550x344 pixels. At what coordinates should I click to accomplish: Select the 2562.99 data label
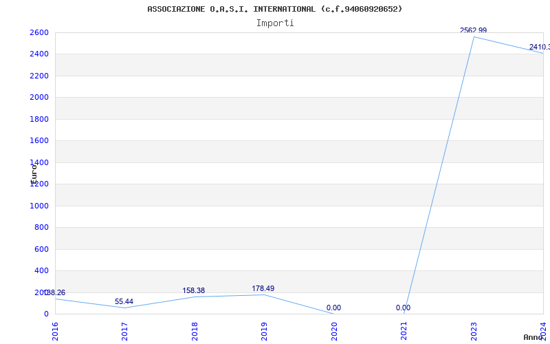[473, 30]
